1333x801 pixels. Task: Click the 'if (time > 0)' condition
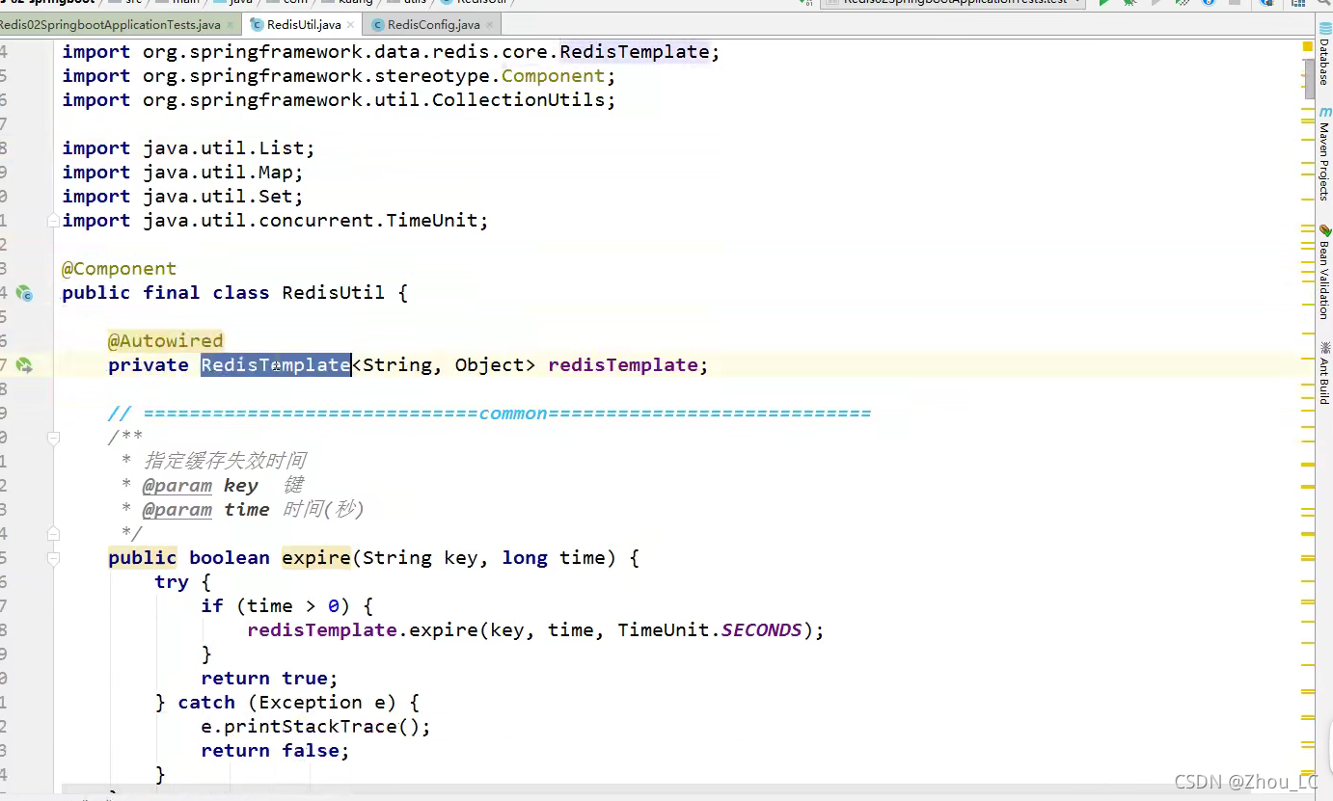pos(286,606)
